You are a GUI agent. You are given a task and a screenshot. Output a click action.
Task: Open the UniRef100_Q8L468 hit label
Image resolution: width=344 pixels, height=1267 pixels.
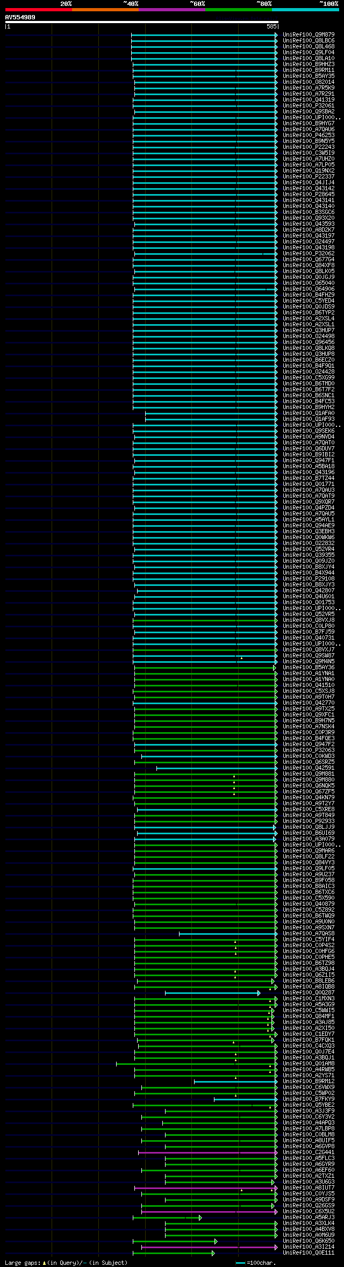click(309, 47)
